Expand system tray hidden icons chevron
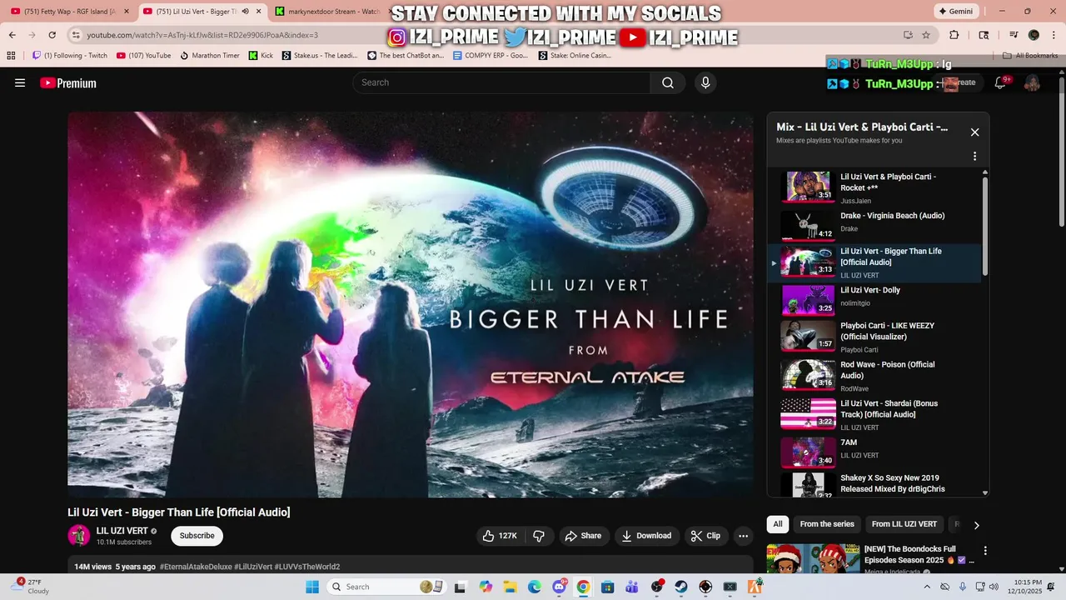 tap(928, 587)
